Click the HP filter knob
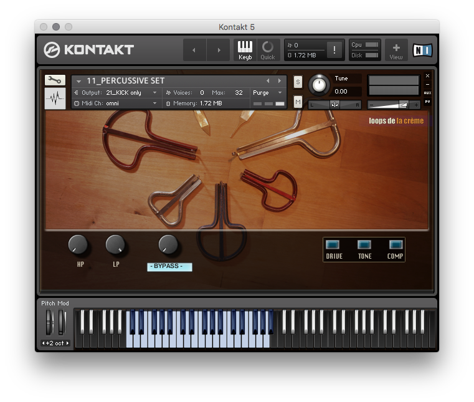Viewport: 474px width, 402px height. [78, 245]
